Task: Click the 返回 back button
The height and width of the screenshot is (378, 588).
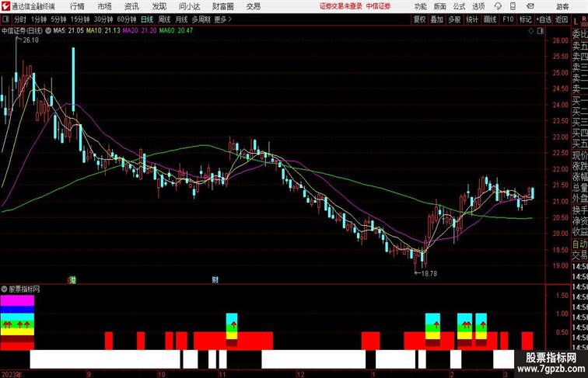Action: 562,19
